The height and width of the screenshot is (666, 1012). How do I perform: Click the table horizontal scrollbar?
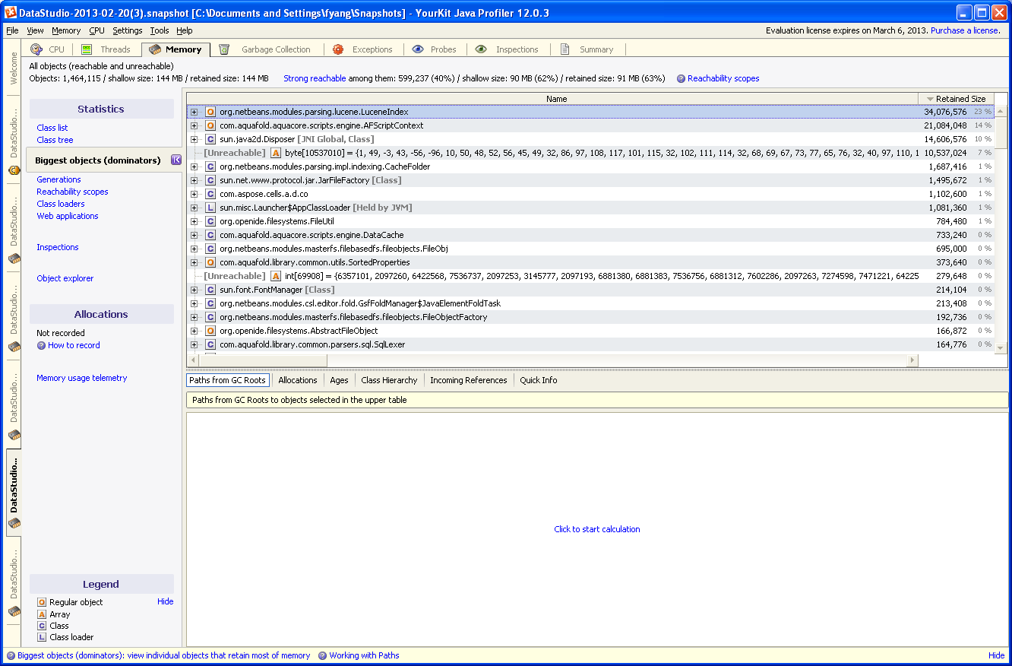pyautogui.click(x=552, y=360)
